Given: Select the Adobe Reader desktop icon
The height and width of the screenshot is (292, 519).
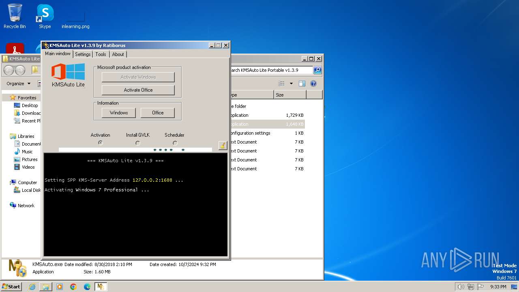Looking at the screenshot, I should click(15, 48).
